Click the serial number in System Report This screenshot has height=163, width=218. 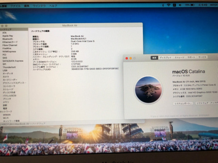80,66
